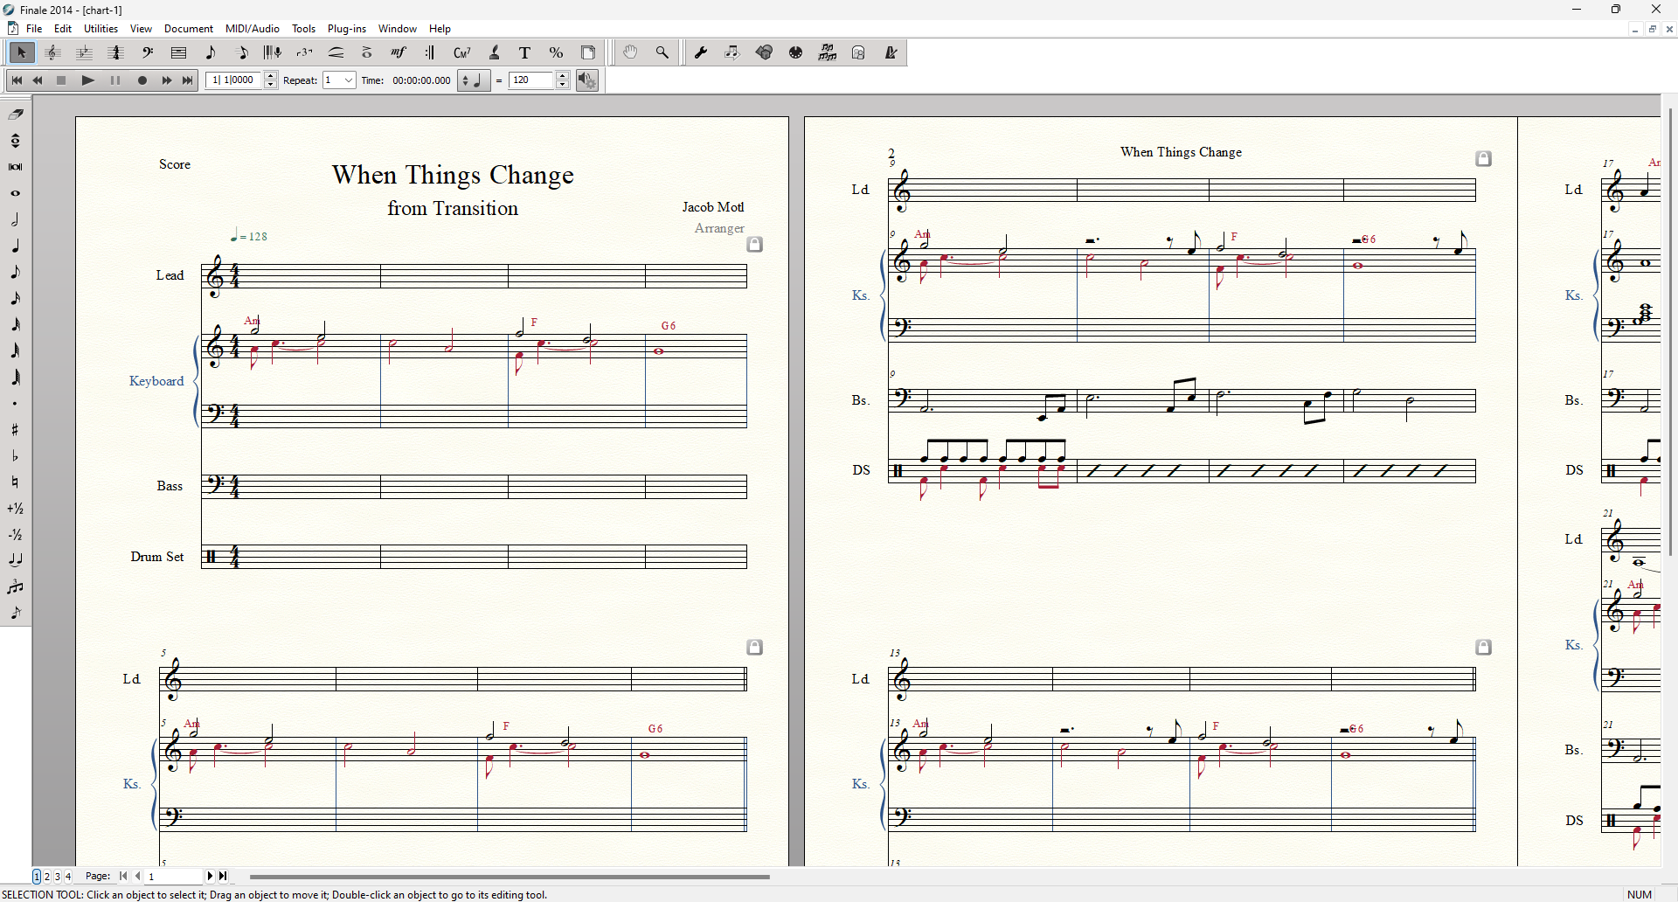This screenshot has height=902, width=1678.
Task: Open the MIDI/Audio menu
Action: 253,29
